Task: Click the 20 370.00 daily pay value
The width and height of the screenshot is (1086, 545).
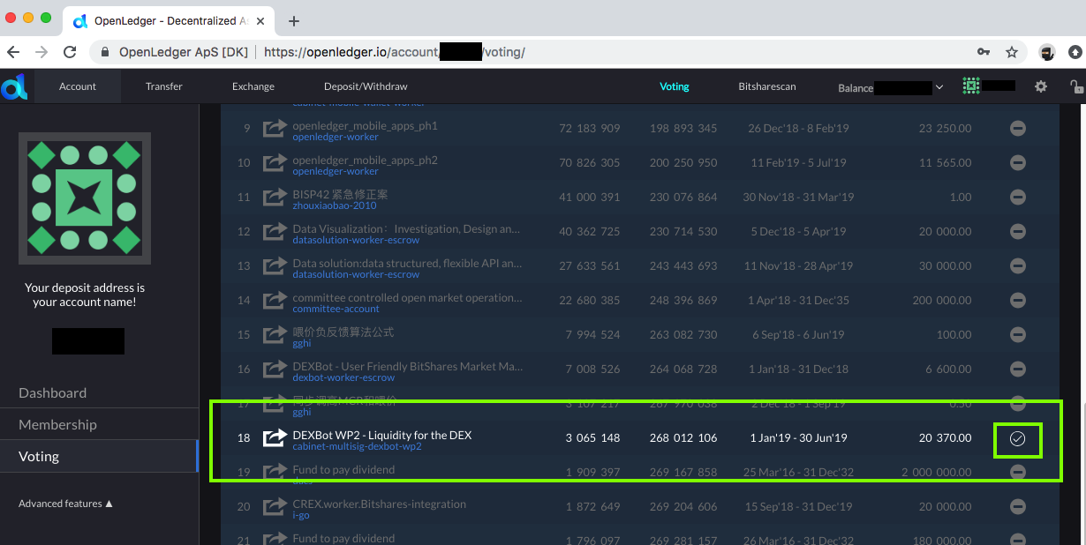Action: pyautogui.click(x=945, y=438)
